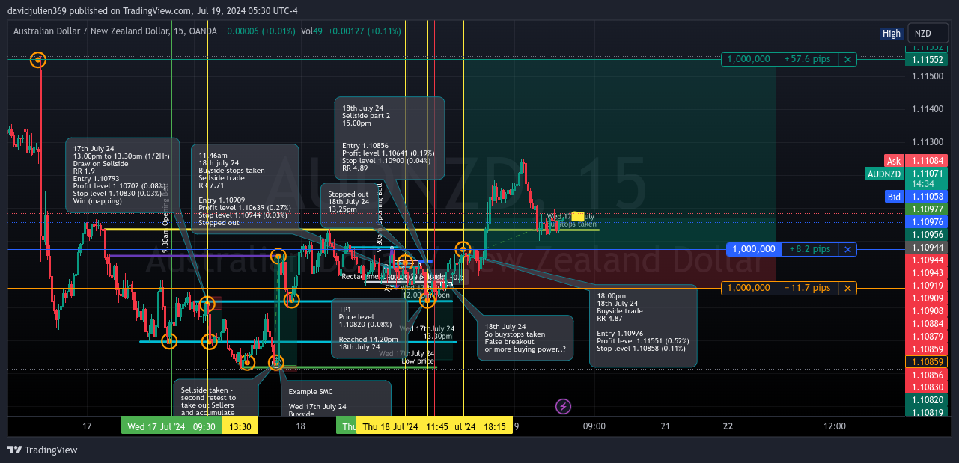Click the 1.10820 price axis label
The width and height of the screenshot is (959, 463).
point(927,400)
